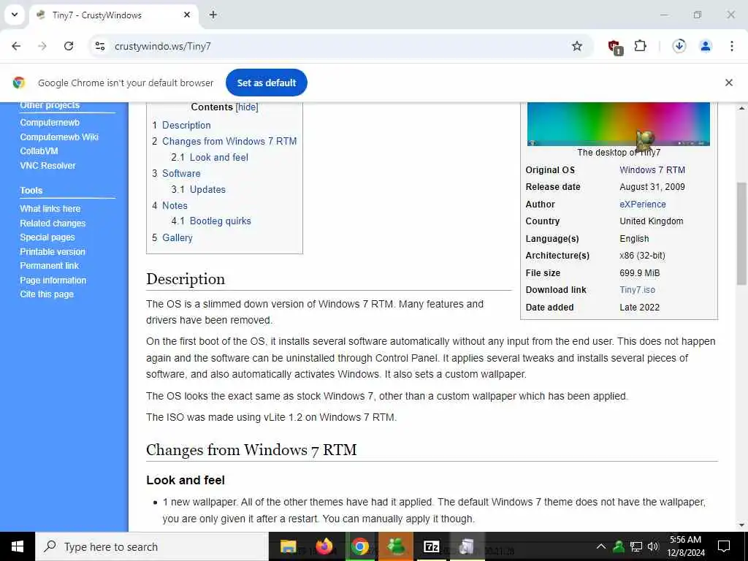Reload the current page
This screenshot has width=748, height=561.
click(x=69, y=46)
